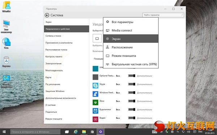217x135 pixels.
Task: Go back using the arrow beside Система
Action: [47, 15]
